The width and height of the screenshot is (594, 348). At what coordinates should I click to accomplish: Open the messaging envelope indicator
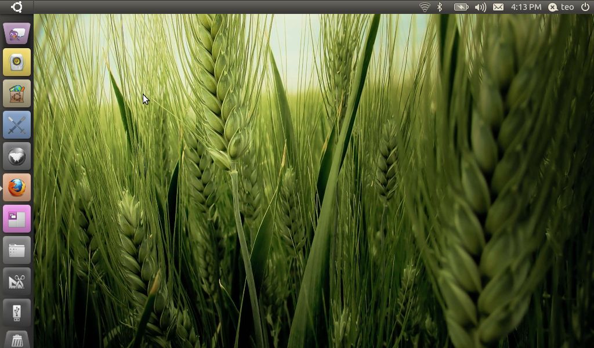[x=498, y=7]
